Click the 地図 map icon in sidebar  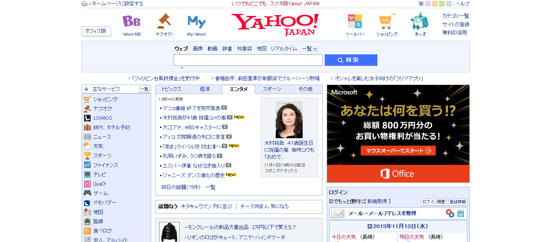[87, 212]
